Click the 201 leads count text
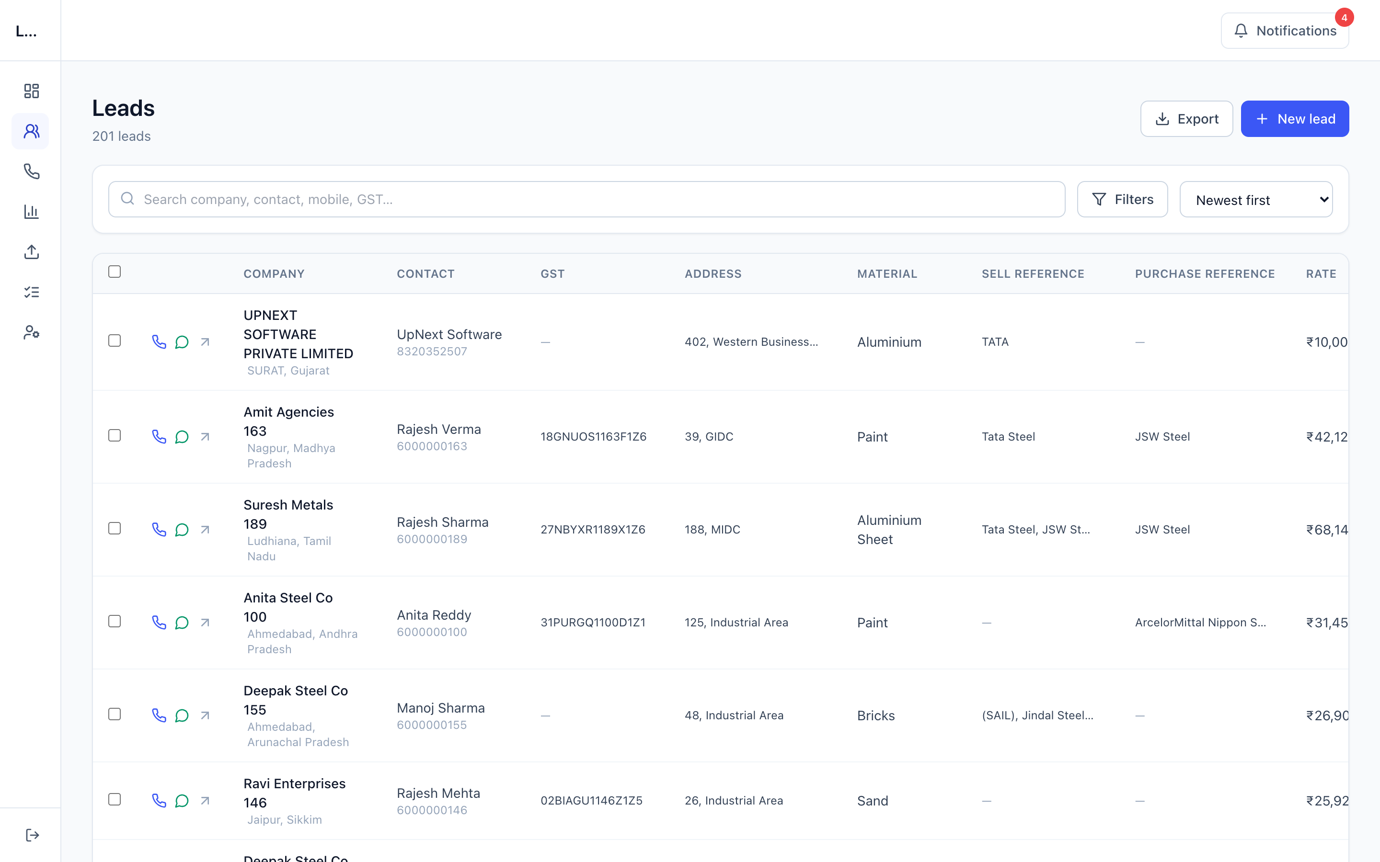Viewport: 1380px width, 862px height. coord(121,136)
